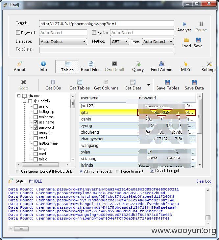Check the roleid column checkbox
The image size is (219, 240).
coord(36,159)
